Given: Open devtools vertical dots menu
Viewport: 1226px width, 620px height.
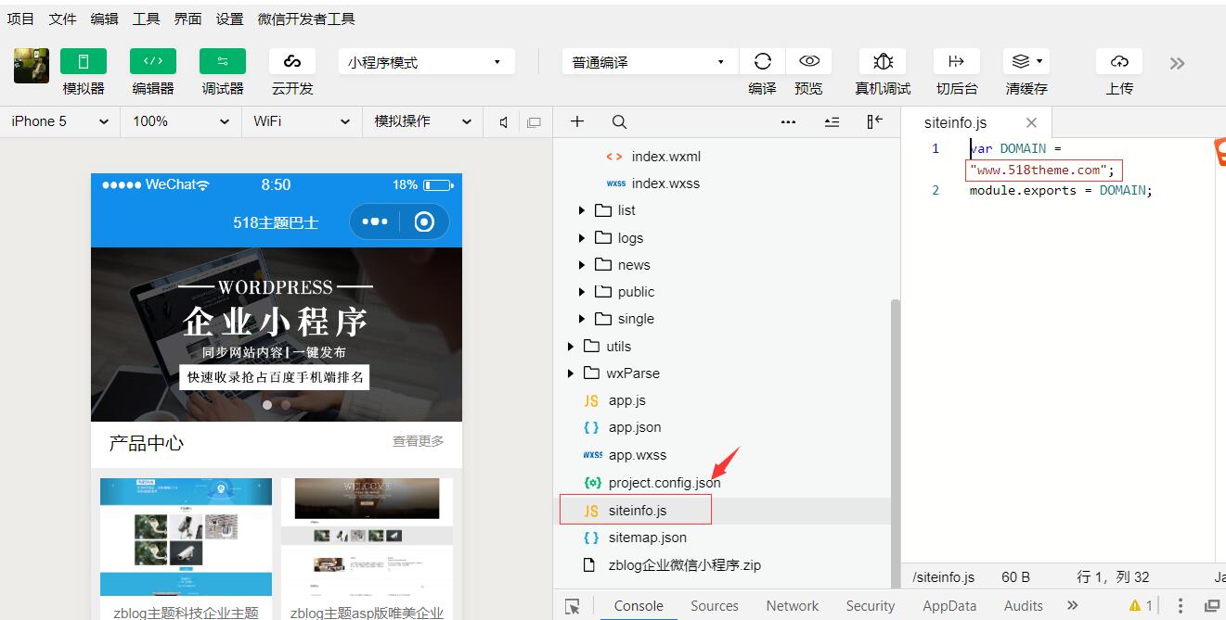Looking at the screenshot, I should 1181,606.
